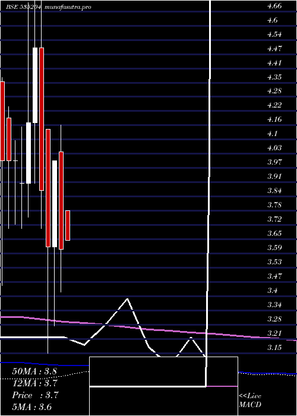
Task: Click the 3.47 price axis label
Action: tap(274, 276)
